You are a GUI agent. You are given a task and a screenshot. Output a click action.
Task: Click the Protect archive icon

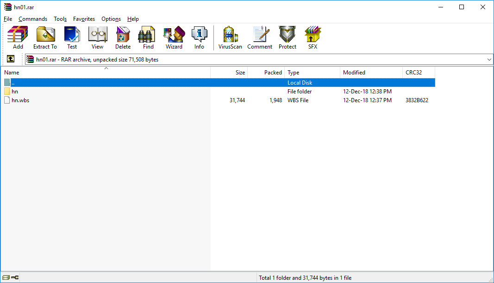tap(288, 37)
